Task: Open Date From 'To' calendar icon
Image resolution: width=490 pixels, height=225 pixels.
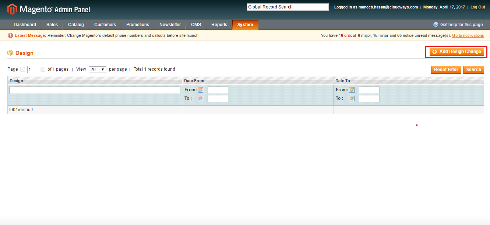Action: [x=201, y=98]
